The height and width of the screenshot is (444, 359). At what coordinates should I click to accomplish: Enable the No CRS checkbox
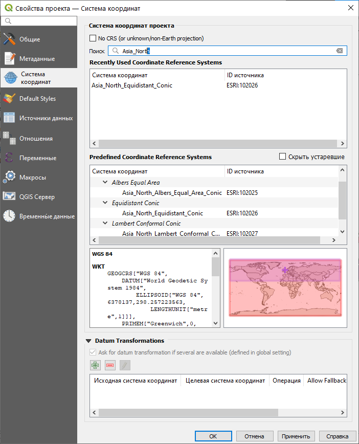(x=93, y=38)
